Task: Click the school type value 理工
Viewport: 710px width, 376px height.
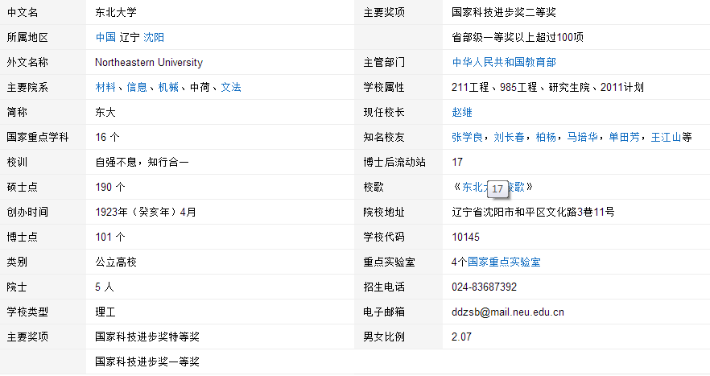Action: click(105, 312)
